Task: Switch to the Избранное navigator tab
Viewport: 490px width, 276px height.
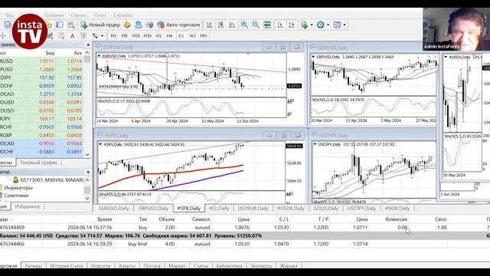Action: [28, 206]
